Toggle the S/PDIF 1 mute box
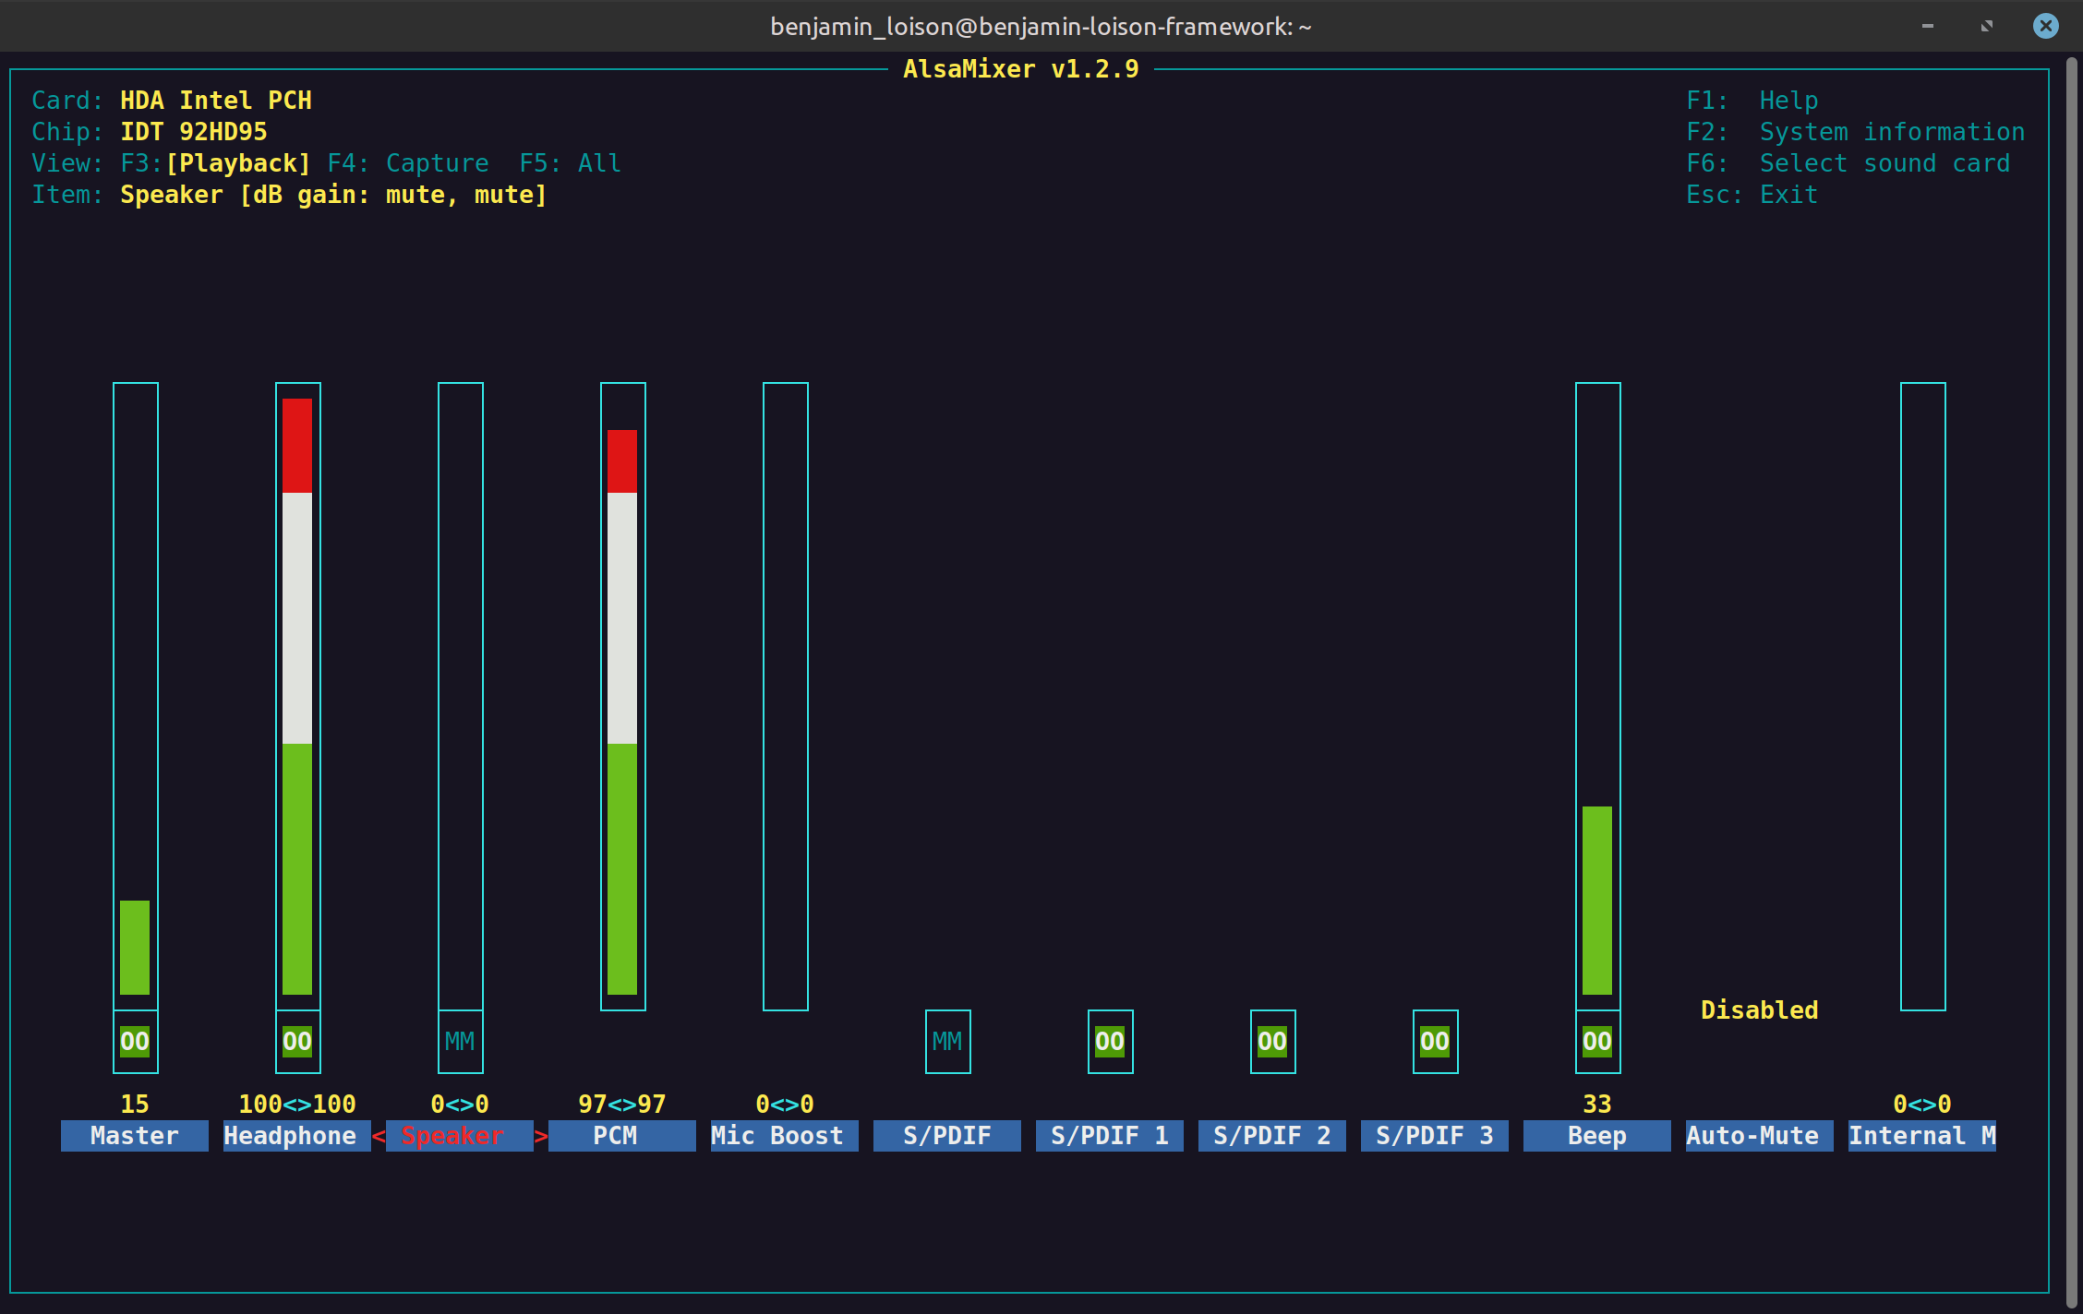 click(1110, 1042)
